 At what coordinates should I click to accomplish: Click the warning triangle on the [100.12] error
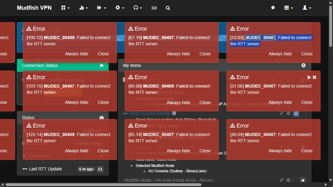point(29,29)
